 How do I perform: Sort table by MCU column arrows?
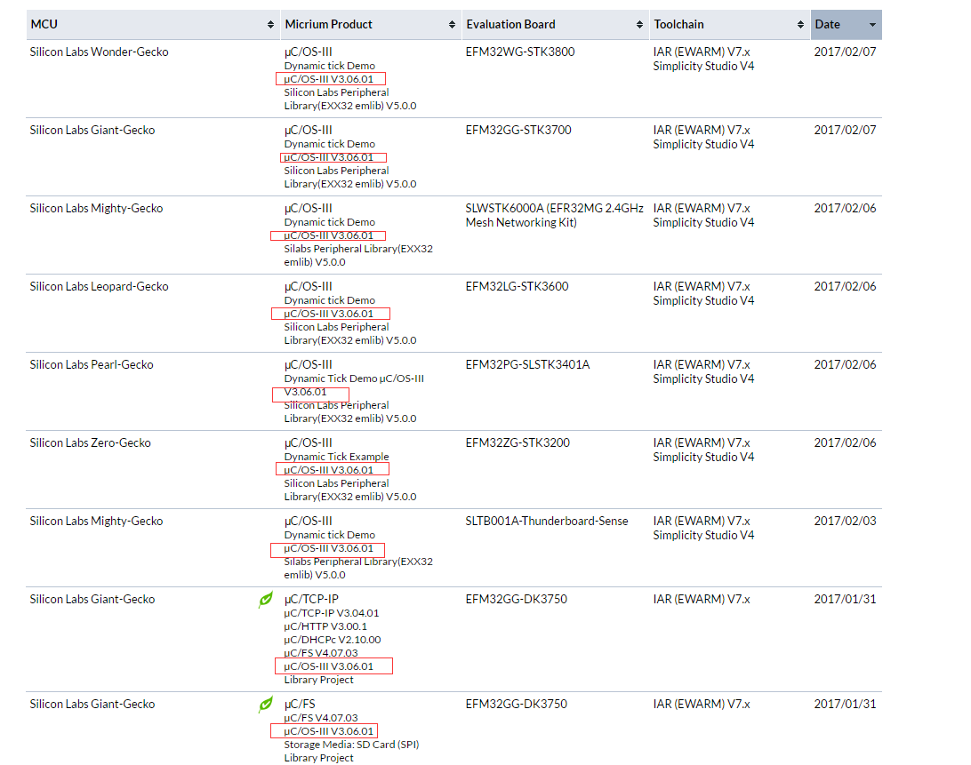click(x=270, y=25)
